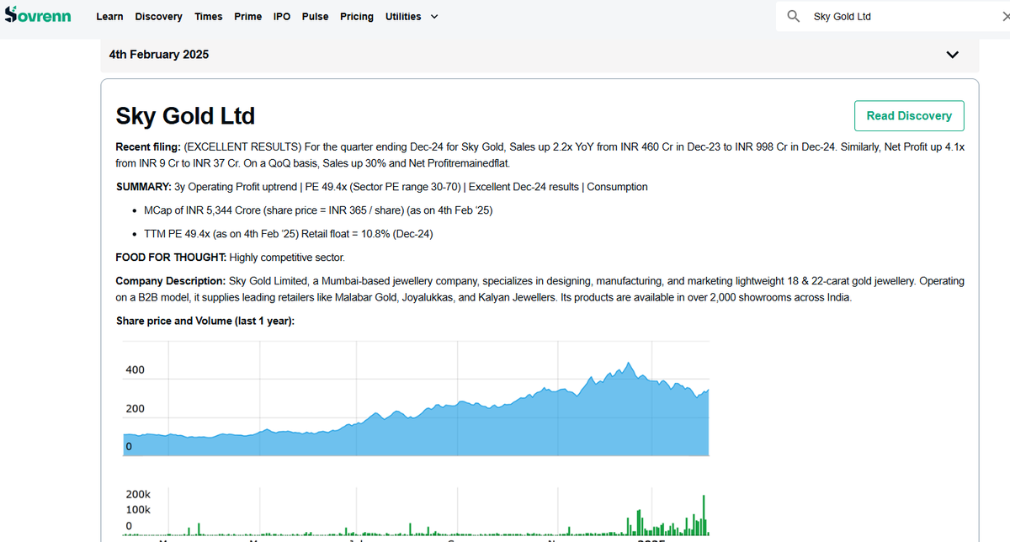The image size is (1010, 542).
Task: Click the FOOD FOR THOUGHT label
Action: pos(171,258)
